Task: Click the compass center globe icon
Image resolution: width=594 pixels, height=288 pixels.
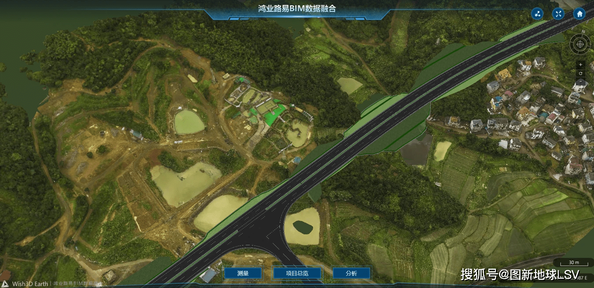Action: [580, 44]
